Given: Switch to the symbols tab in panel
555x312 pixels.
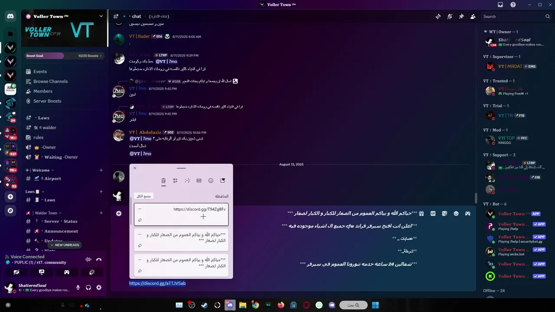Looking at the screenshot, I should [175, 181].
